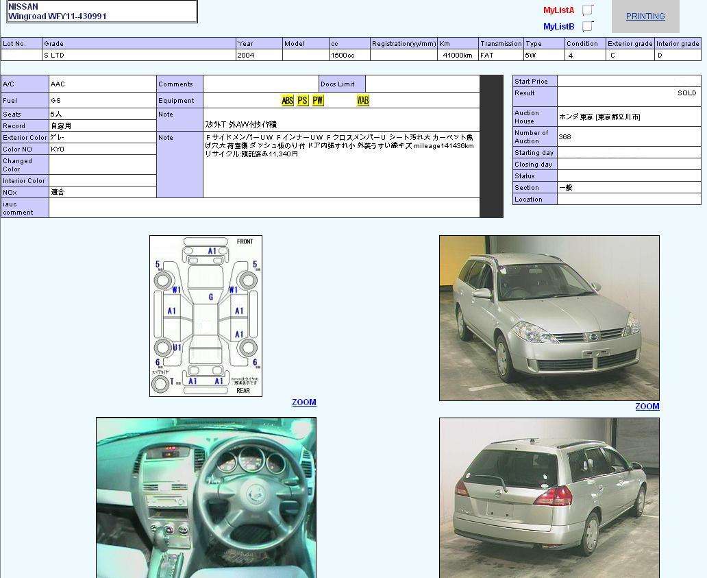Click the WAB airbag equipment icon

(362, 100)
